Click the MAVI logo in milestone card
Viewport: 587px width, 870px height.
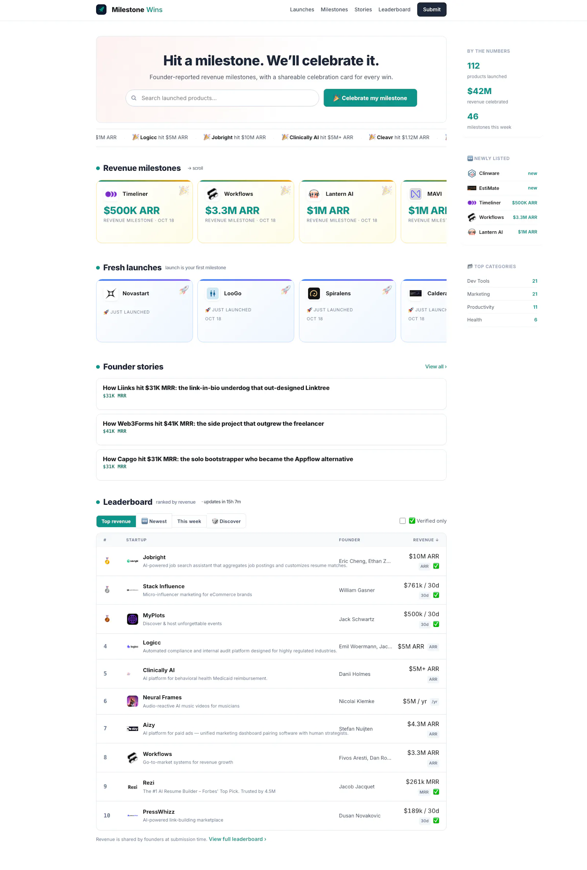click(415, 194)
